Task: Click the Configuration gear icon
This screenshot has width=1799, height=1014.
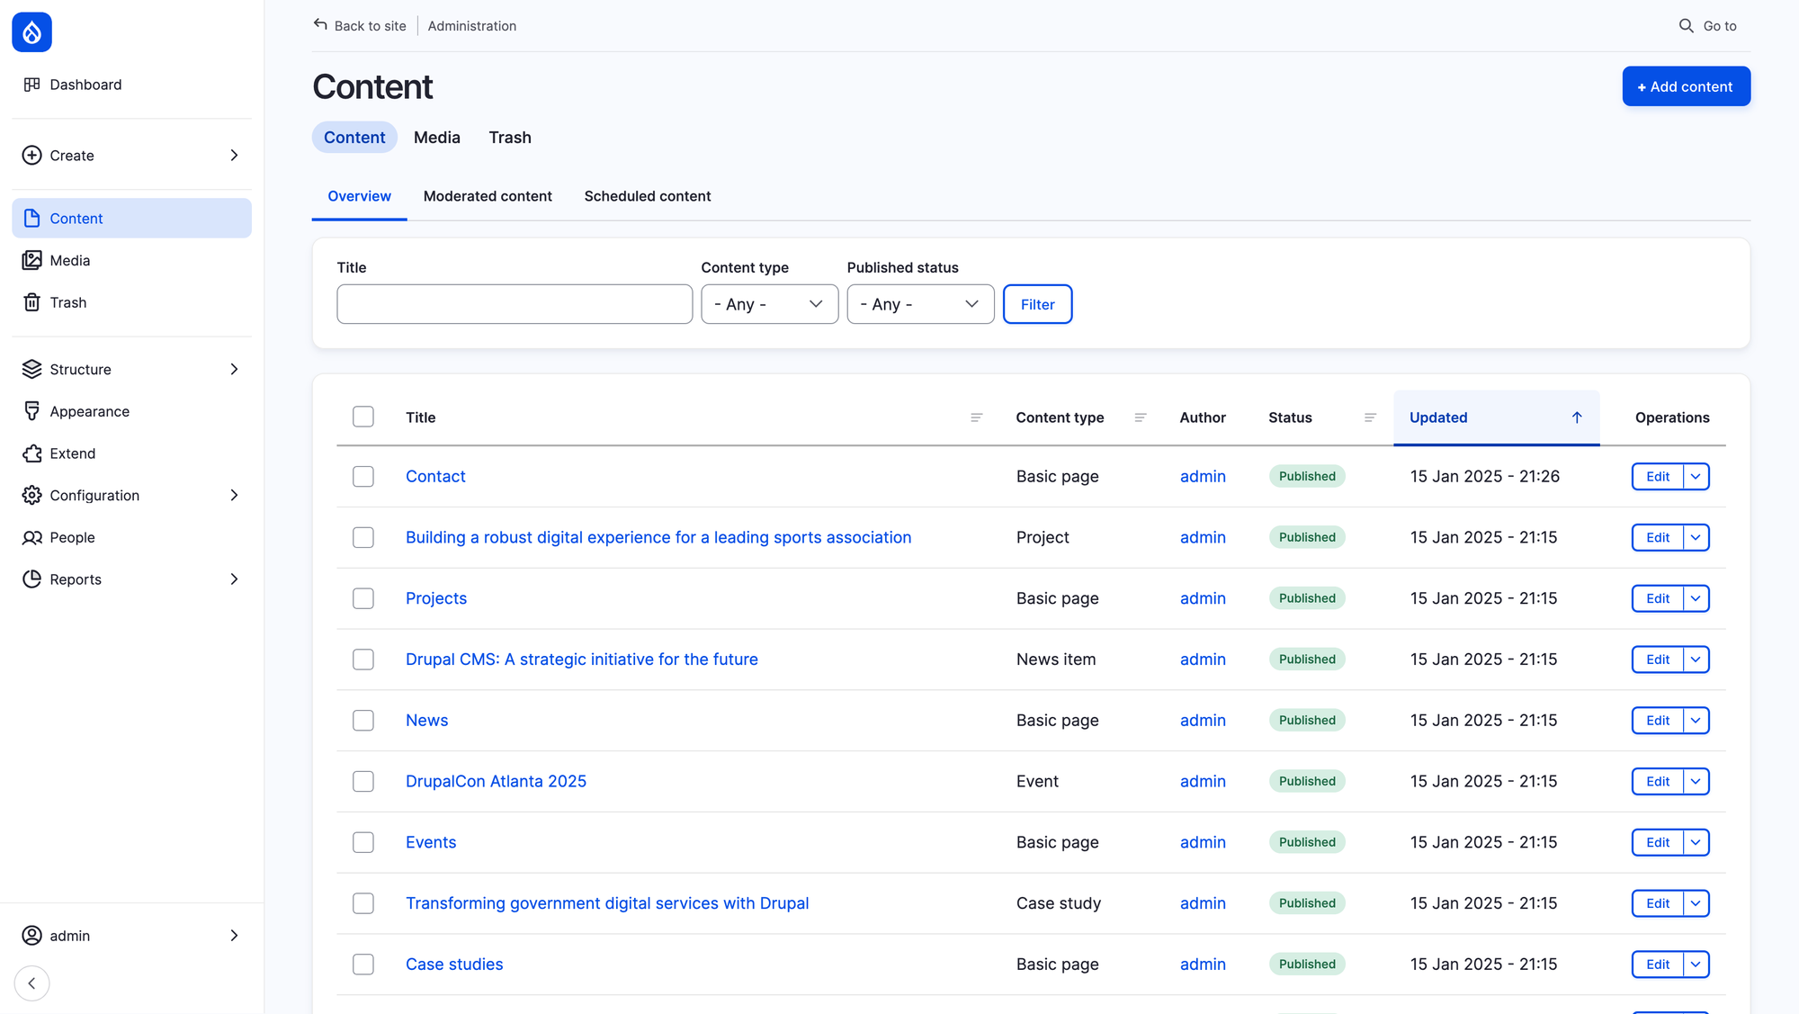Action: [x=31, y=496]
